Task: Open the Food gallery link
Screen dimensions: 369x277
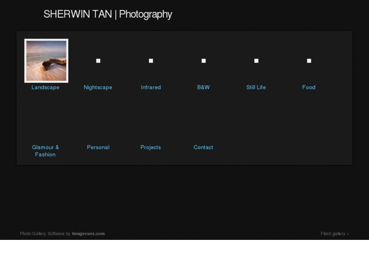Action: point(309,87)
